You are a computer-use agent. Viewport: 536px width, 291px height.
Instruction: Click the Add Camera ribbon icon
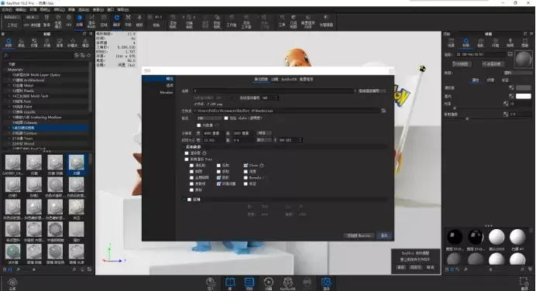coord(173,21)
